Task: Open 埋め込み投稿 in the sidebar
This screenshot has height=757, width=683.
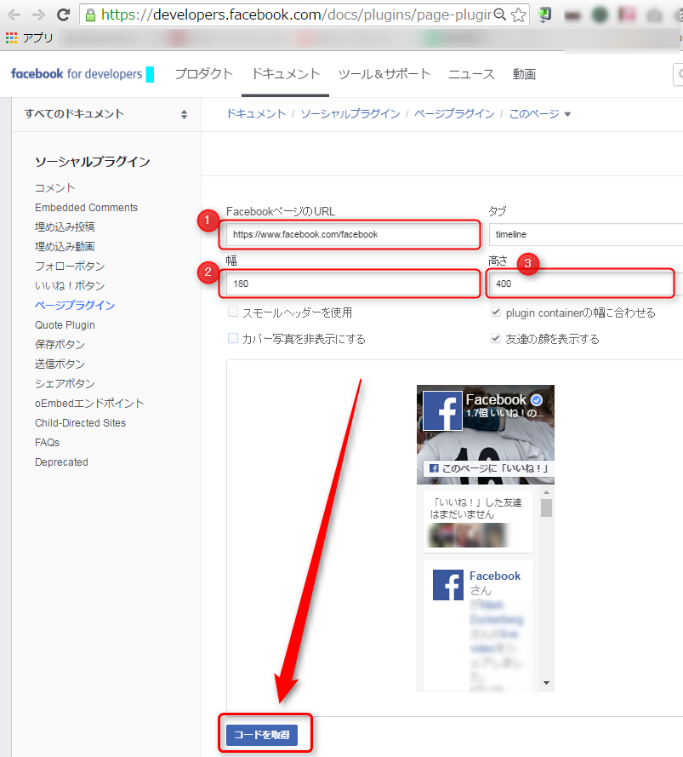Action: (65, 227)
